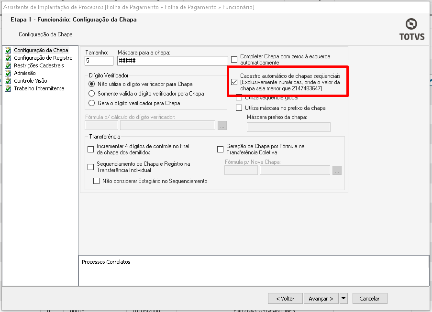The image size is (432, 312).
Task: Toggle Utiliza sequência global checkbox
Action: (x=239, y=97)
